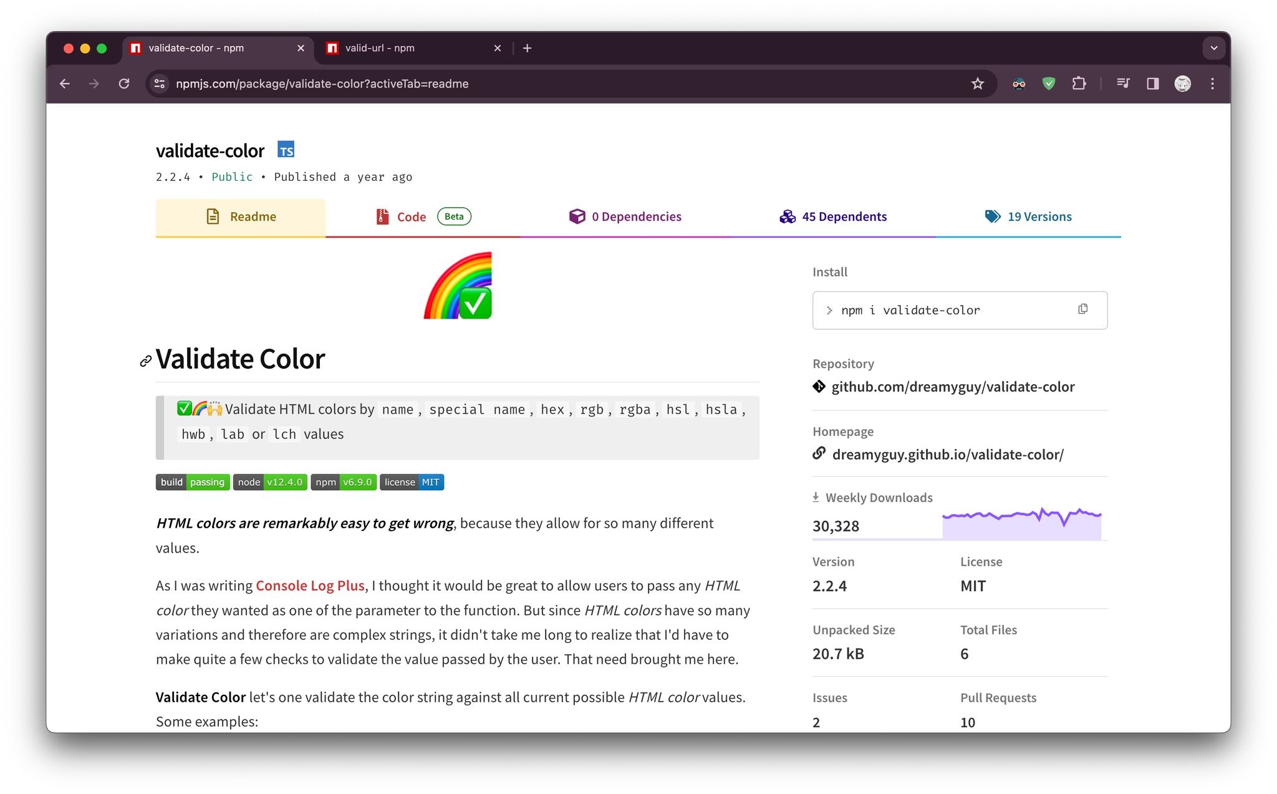Screen dimensions: 1277x794
Task: Reload the current page
Action: point(124,84)
